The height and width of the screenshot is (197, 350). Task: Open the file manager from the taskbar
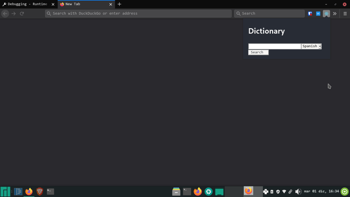point(176,192)
